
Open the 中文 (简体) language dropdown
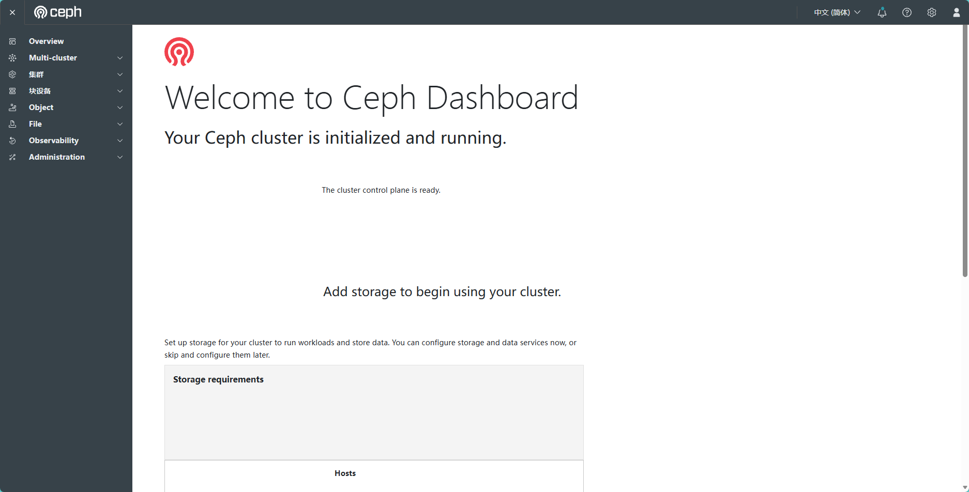pyautogui.click(x=837, y=12)
